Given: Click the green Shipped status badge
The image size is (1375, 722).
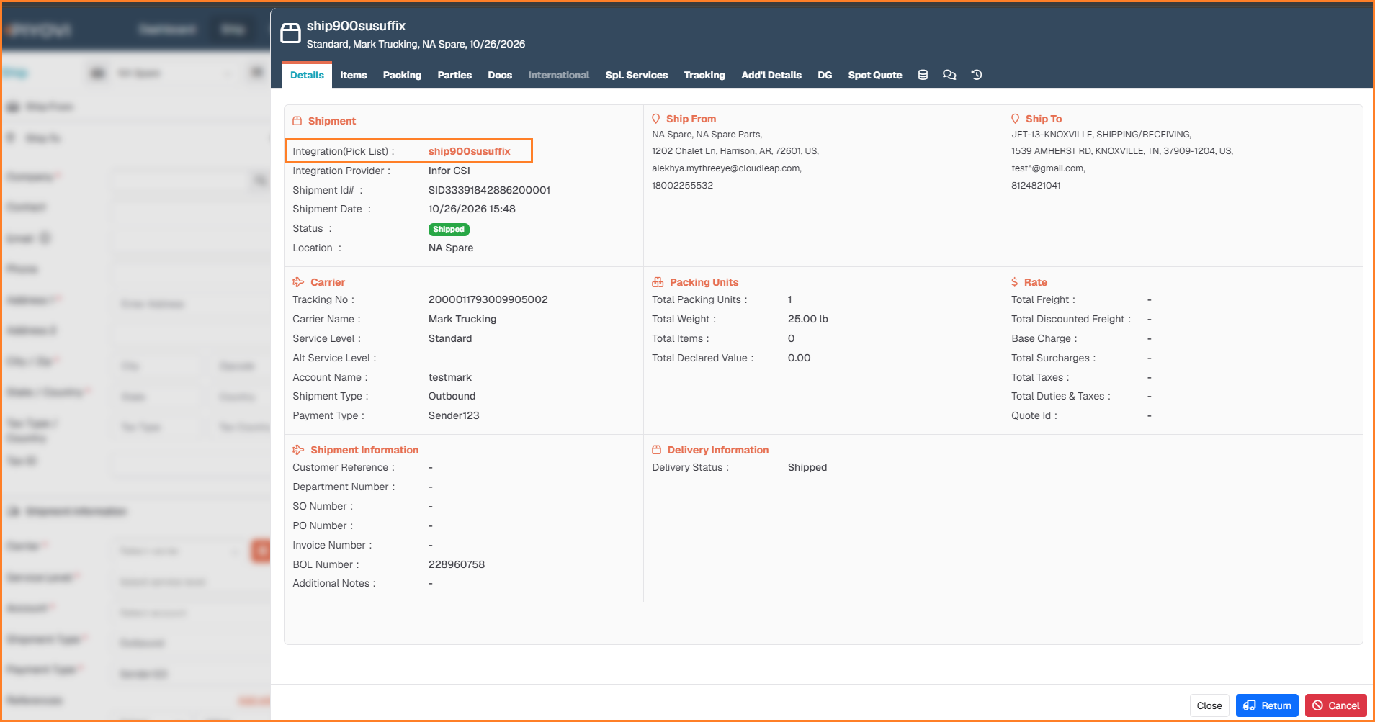Looking at the screenshot, I should (x=449, y=230).
